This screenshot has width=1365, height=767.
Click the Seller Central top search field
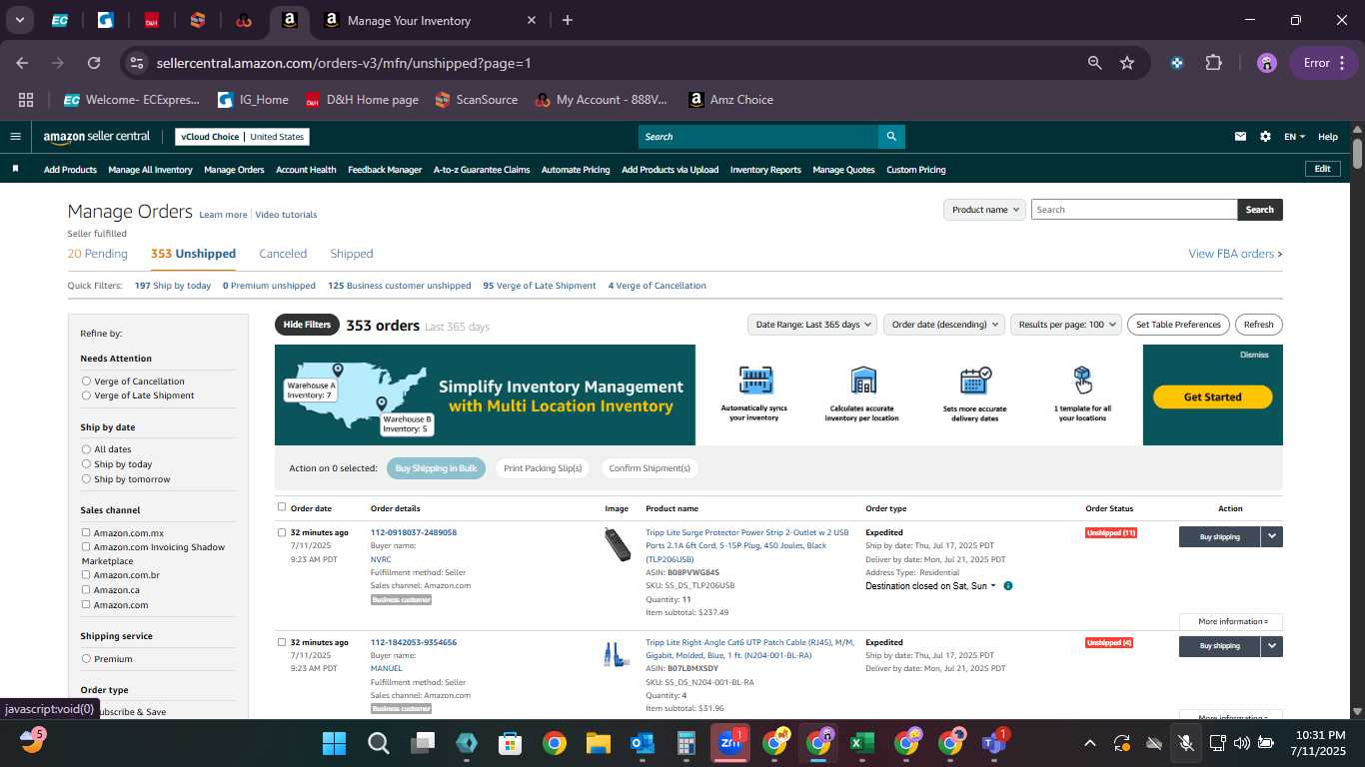pos(758,137)
